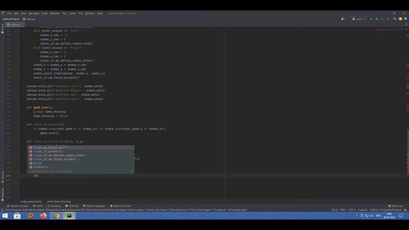Open the TODO tool window

click(38, 206)
